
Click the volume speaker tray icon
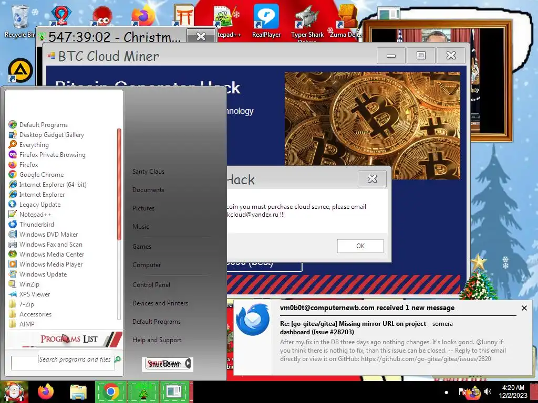[488, 391]
